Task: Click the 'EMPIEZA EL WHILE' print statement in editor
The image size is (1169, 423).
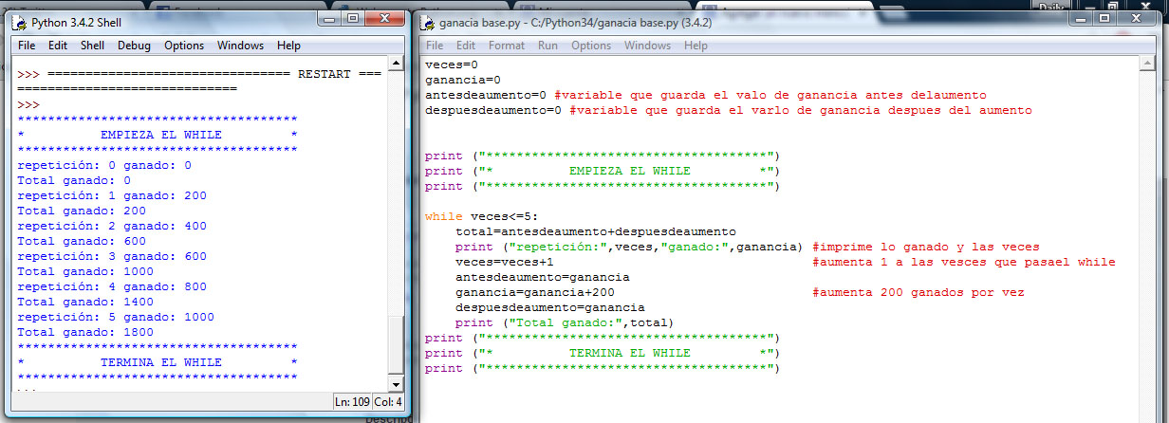Action: (602, 171)
